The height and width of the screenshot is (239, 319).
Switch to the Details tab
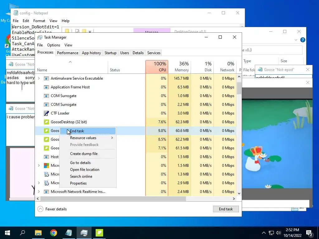pyautogui.click(x=138, y=53)
